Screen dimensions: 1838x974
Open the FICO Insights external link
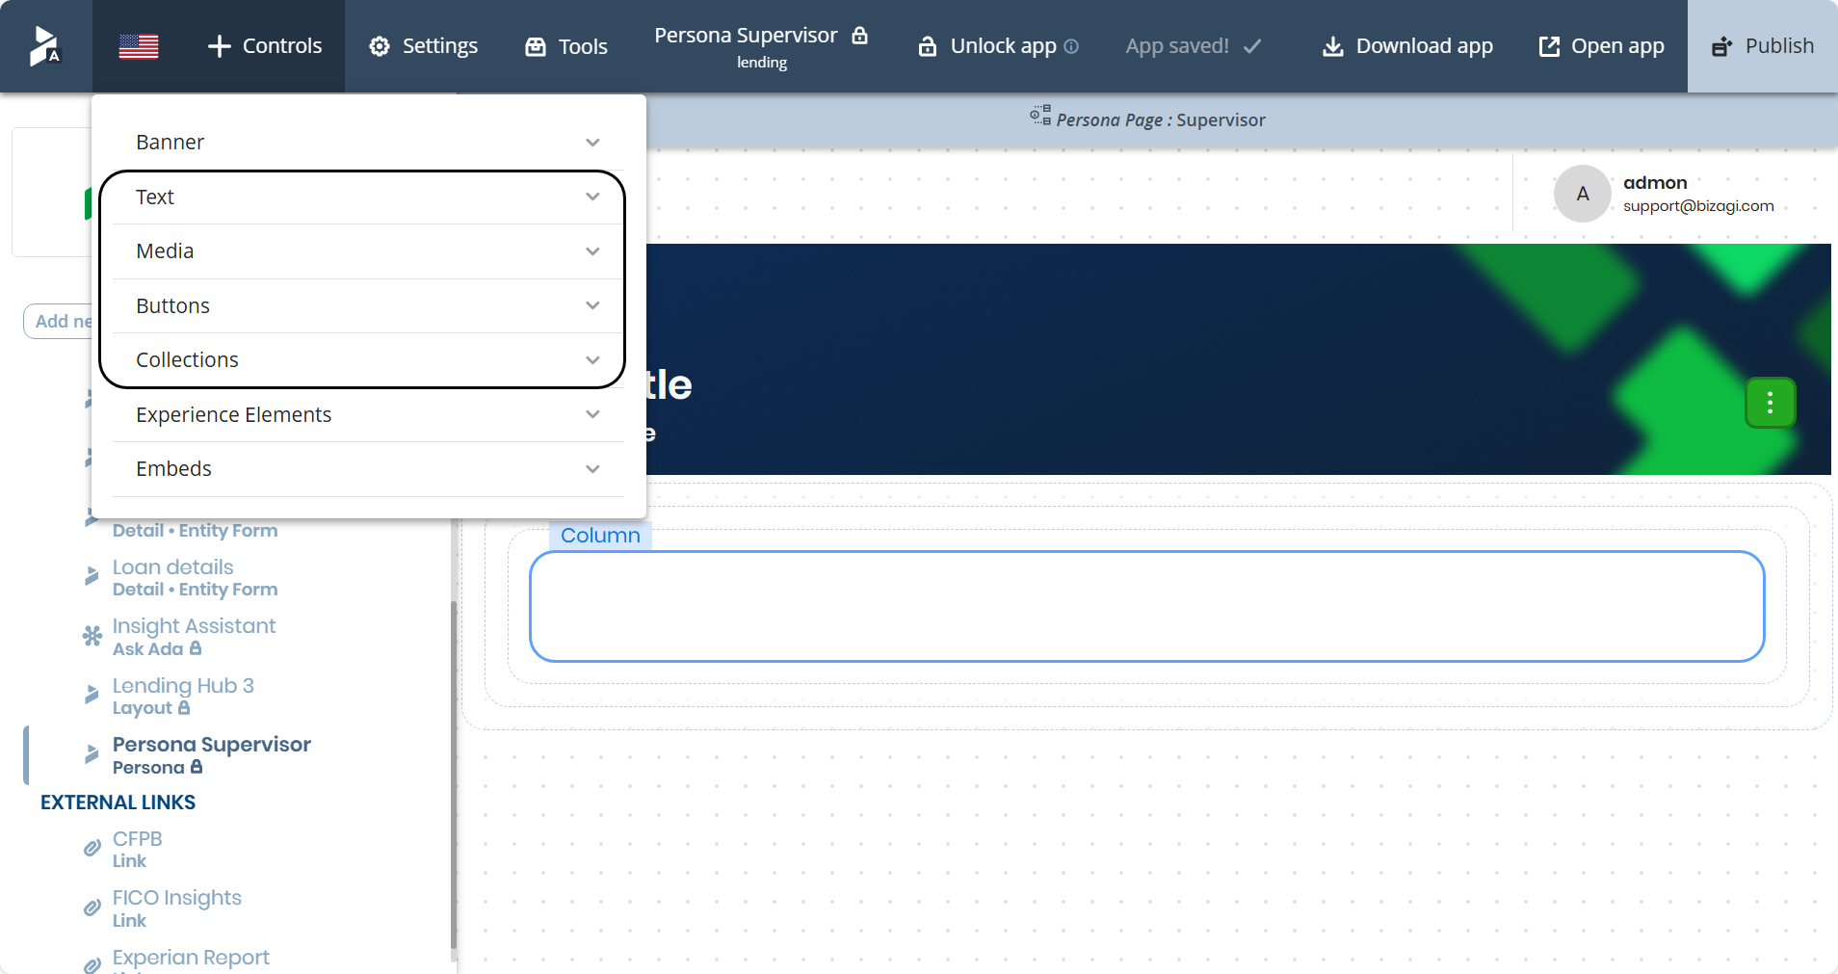coord(176,898)
